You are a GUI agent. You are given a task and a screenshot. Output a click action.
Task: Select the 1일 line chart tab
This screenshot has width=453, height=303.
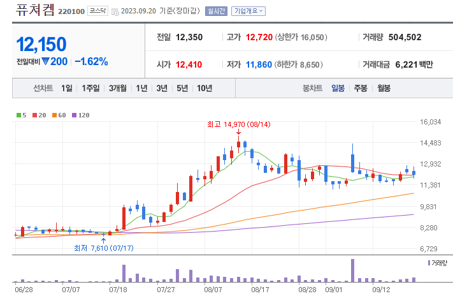[x=67, y=88]
